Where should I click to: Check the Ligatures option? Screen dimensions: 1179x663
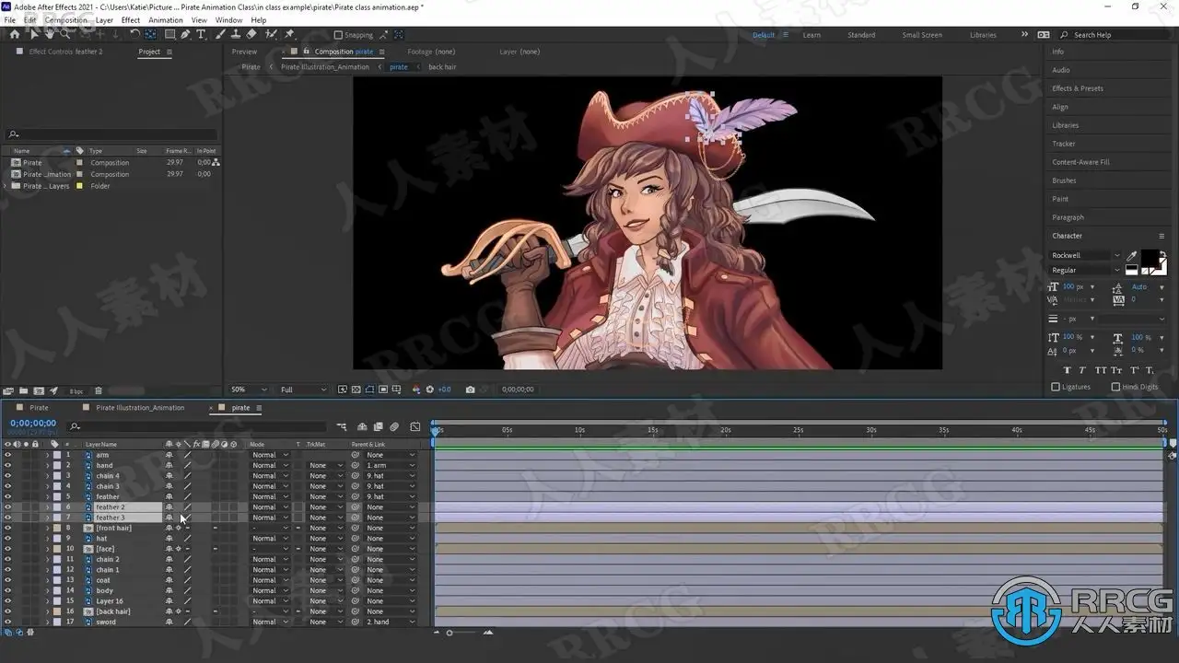(1056, 387)
